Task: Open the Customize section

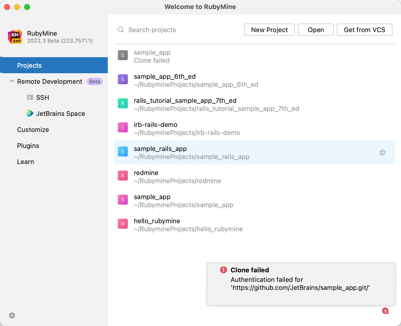Action: (x=33, y=130)
